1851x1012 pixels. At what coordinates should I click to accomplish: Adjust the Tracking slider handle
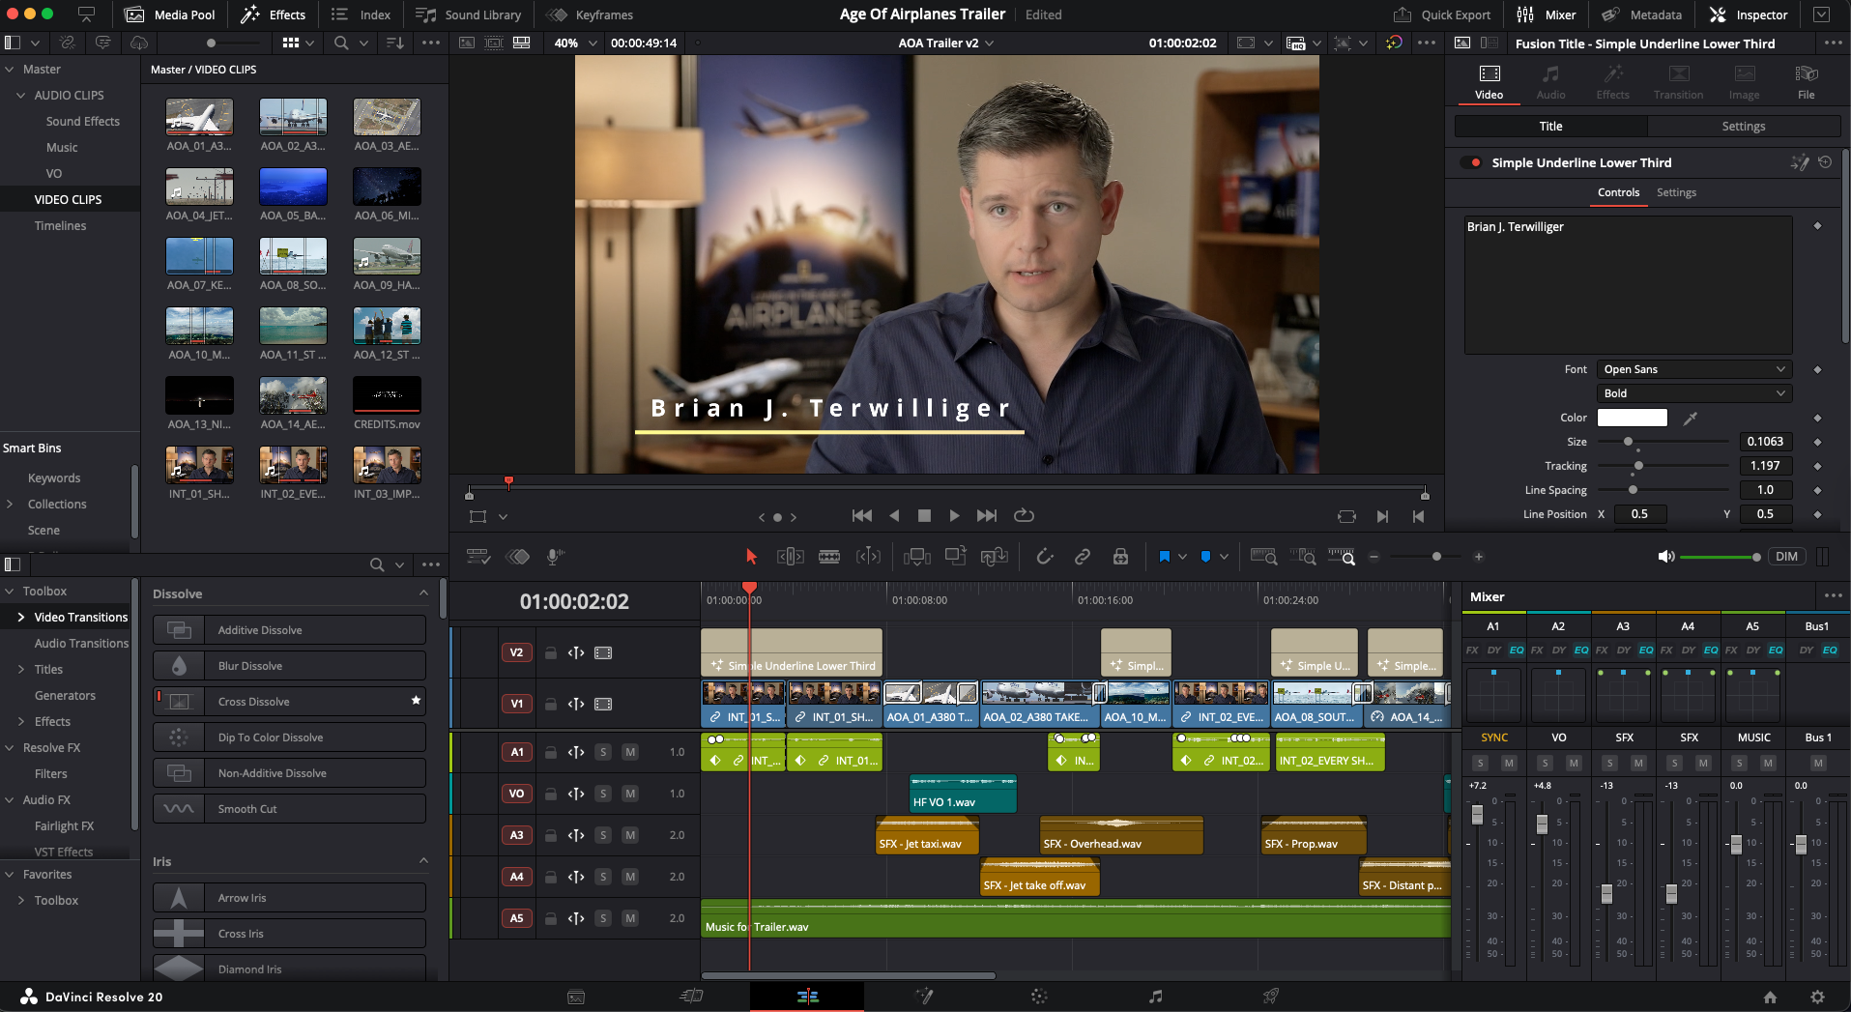(x=1638, y=466)
